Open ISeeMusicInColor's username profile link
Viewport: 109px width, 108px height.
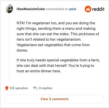(x=31, y=9)
